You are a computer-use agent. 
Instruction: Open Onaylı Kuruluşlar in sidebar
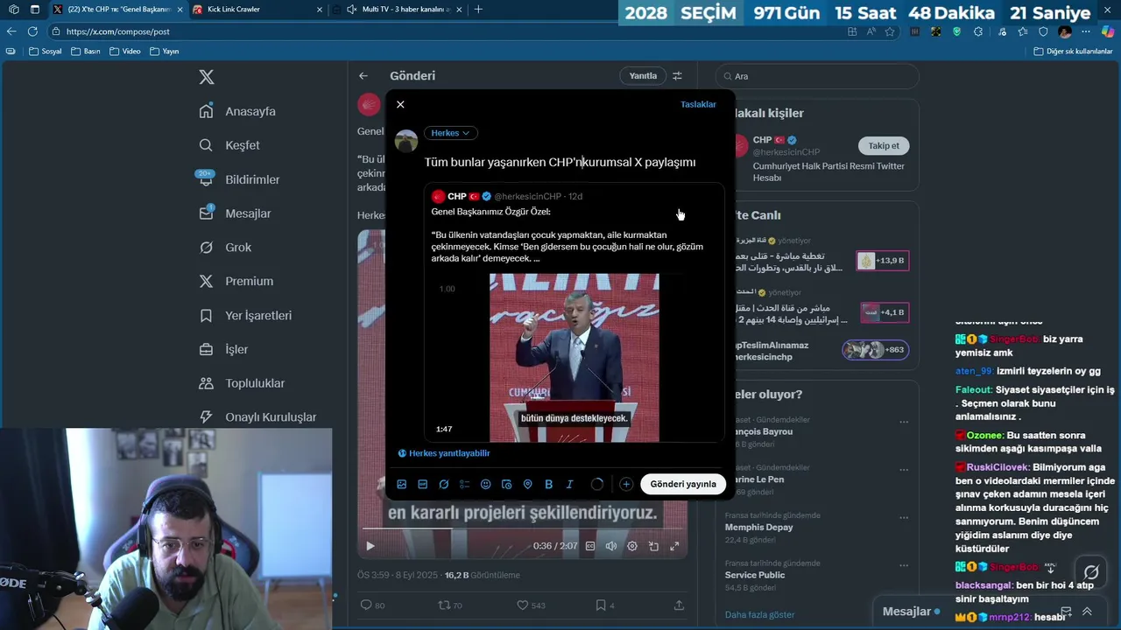click(x=258, y=417)
